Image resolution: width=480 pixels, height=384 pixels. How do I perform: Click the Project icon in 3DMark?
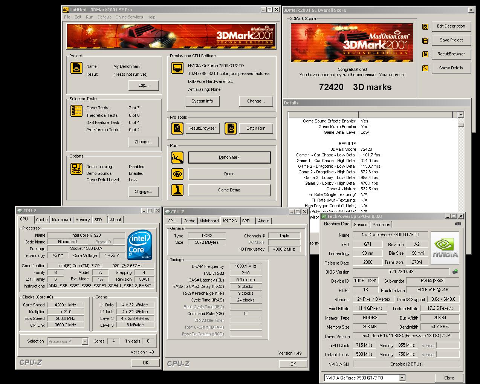coord(76,68)
